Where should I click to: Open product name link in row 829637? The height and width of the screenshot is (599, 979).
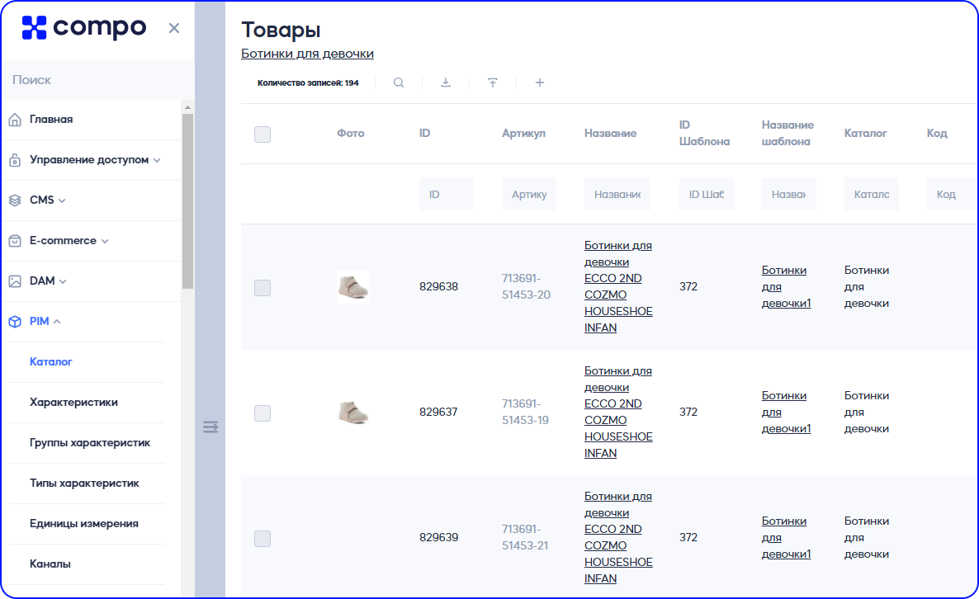[x=618, y=412]
